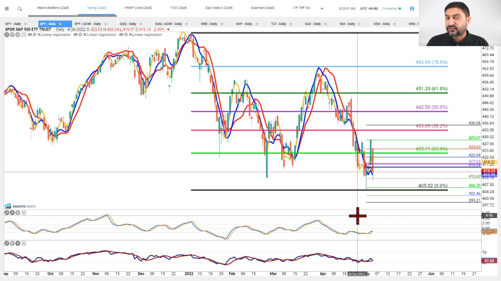This screenshot has width=501, height=281.
Task: Toggle visibility eye of second Linear regression
Action: (x=75, y=35)
